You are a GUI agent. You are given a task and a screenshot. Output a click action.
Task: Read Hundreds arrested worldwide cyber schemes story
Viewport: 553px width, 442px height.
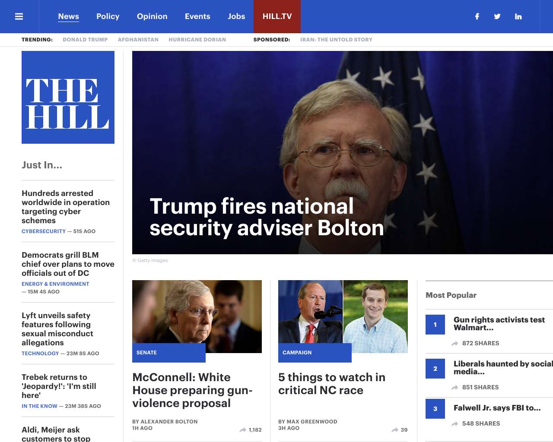pos(66,207)
